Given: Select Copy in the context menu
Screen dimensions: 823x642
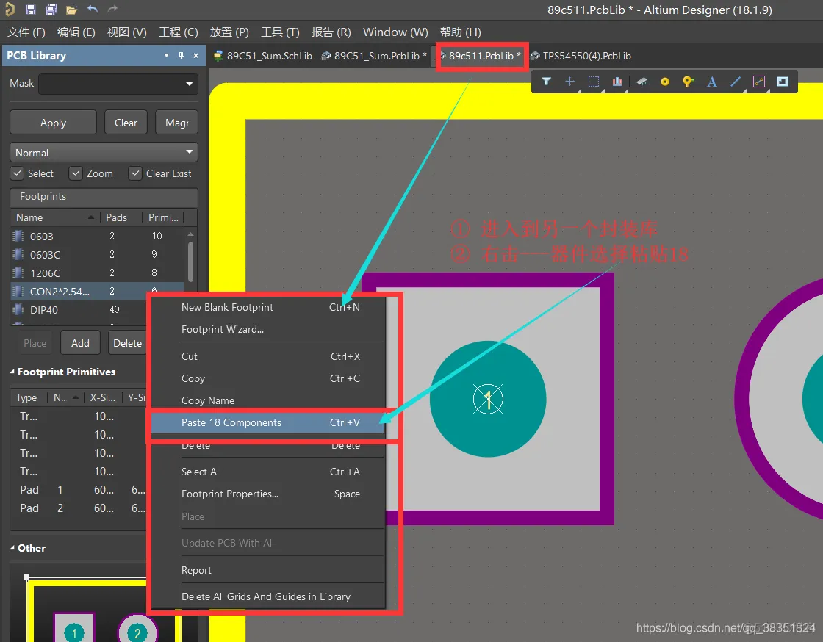Looking at the screenshot, I should [x=268, y=378].
